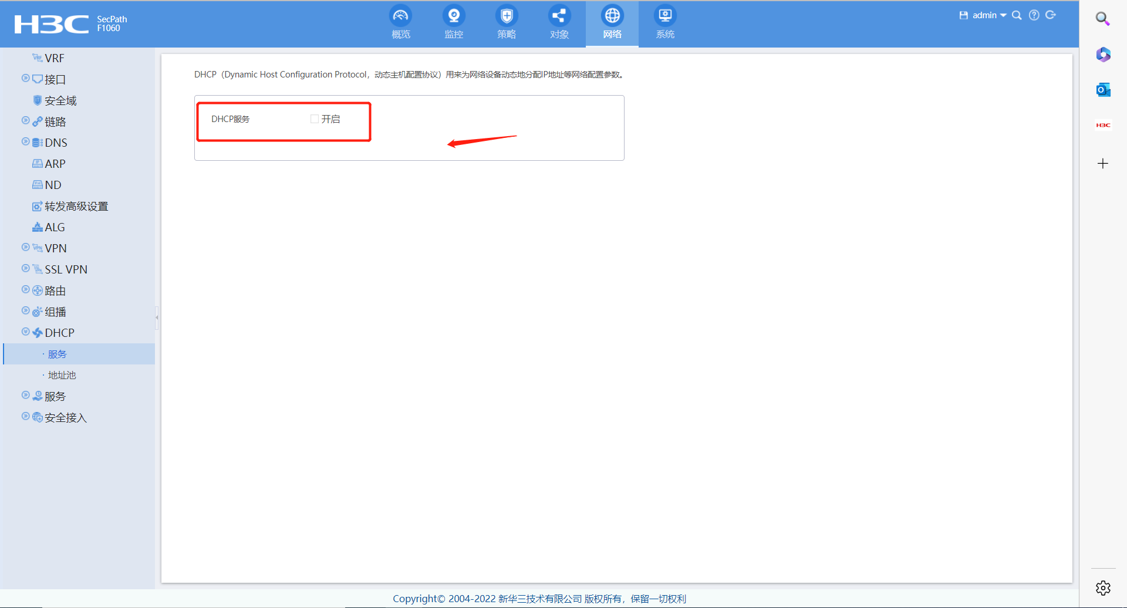Expand the SSL VPN tree node

click(25, 268)
